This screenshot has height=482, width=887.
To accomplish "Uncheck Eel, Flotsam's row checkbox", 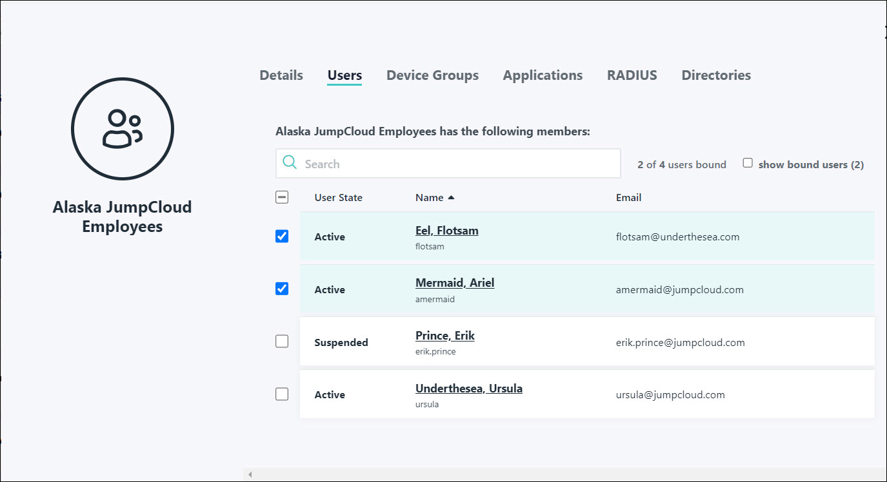I will (282, 236).
